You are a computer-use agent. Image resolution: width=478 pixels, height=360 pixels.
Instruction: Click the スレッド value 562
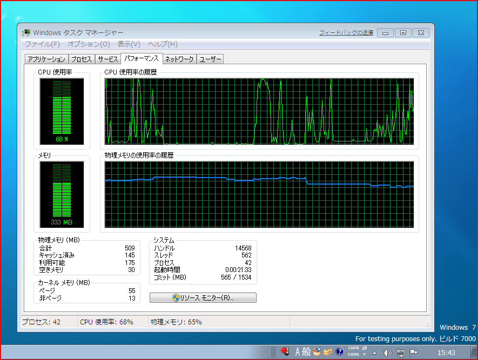click(246, 255)
